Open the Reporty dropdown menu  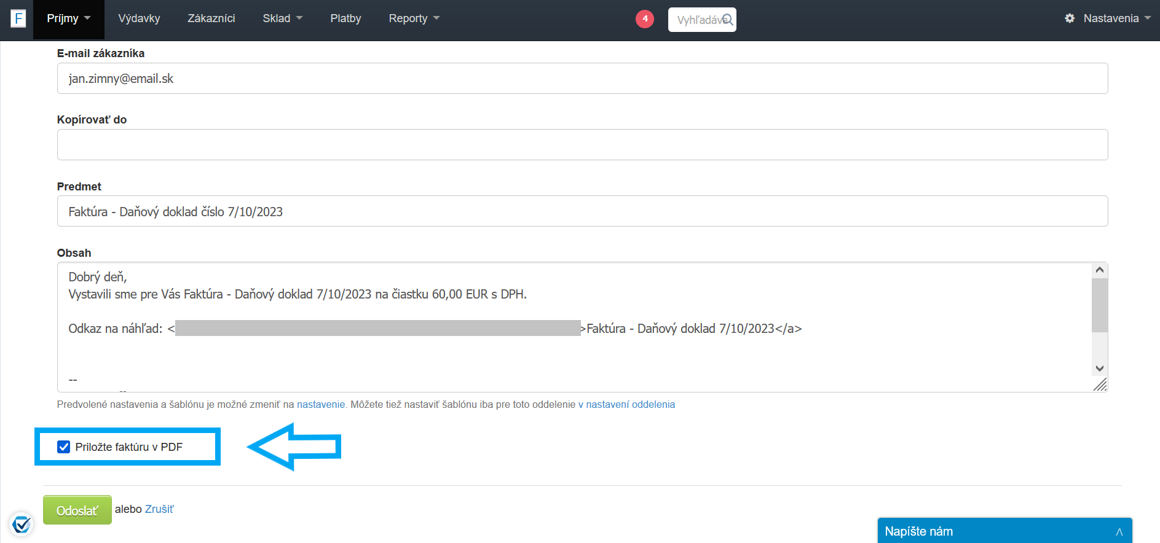point(414,18)
